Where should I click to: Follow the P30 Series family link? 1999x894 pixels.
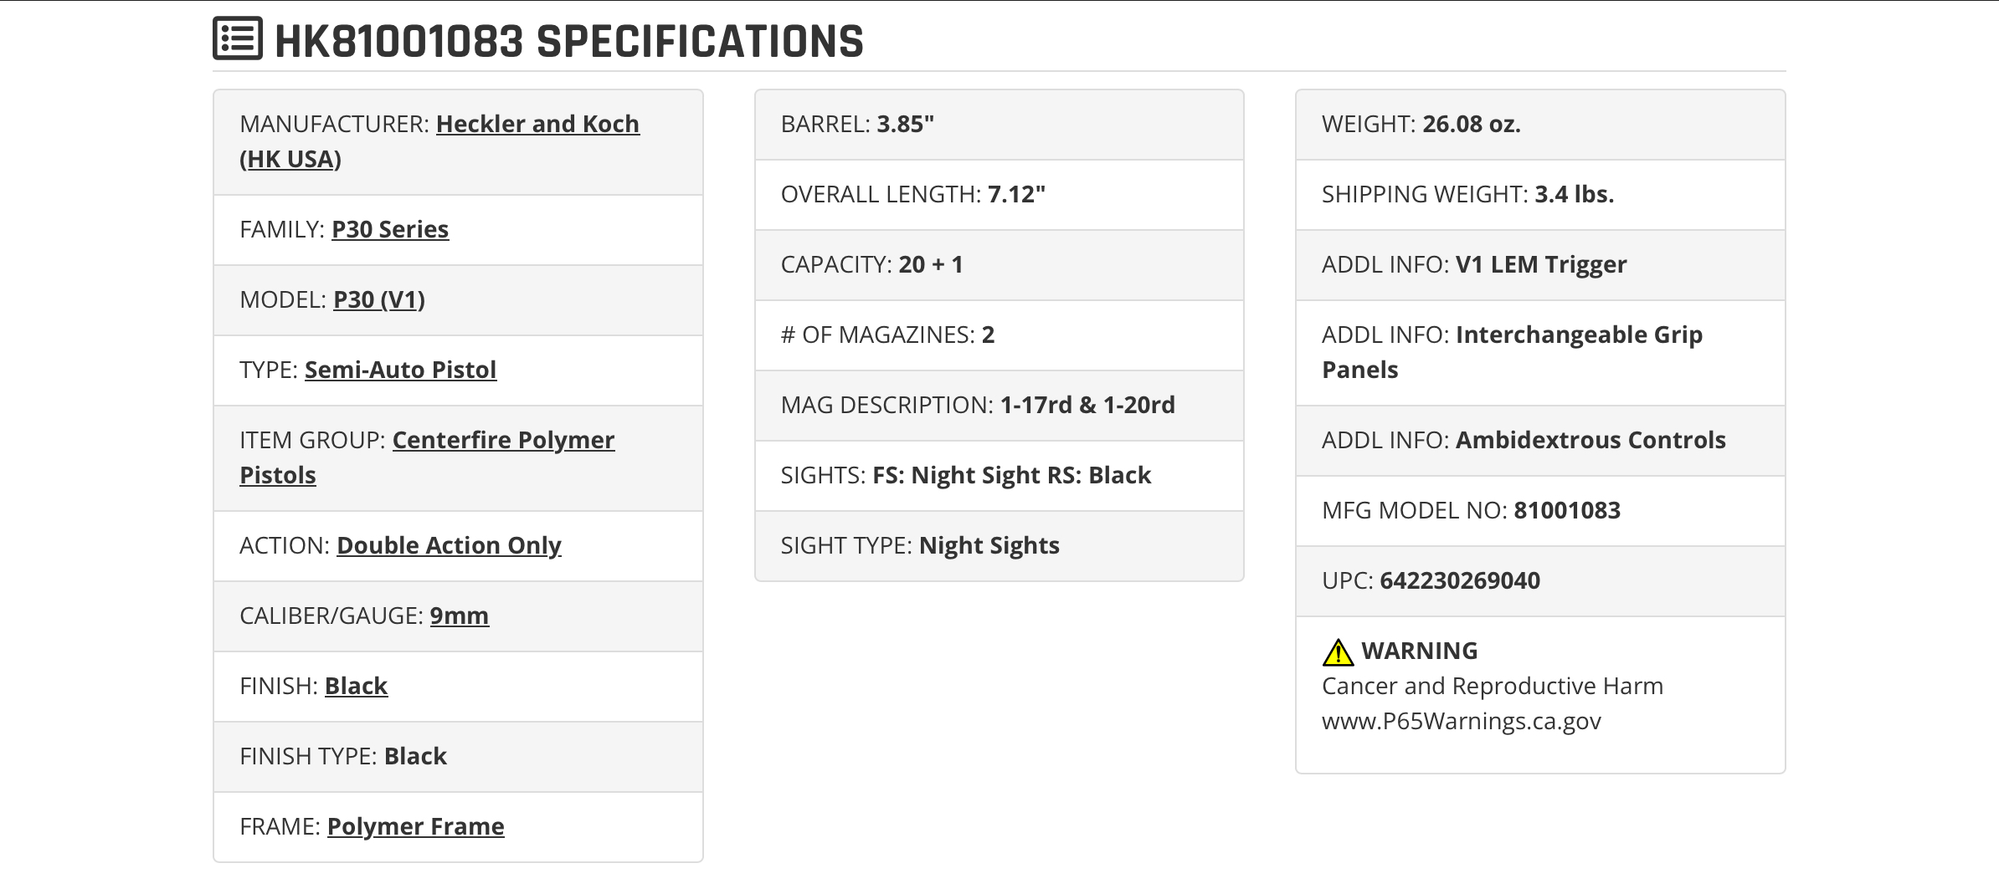point(390,229)
